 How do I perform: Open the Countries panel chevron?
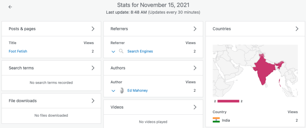pos(297,29)
